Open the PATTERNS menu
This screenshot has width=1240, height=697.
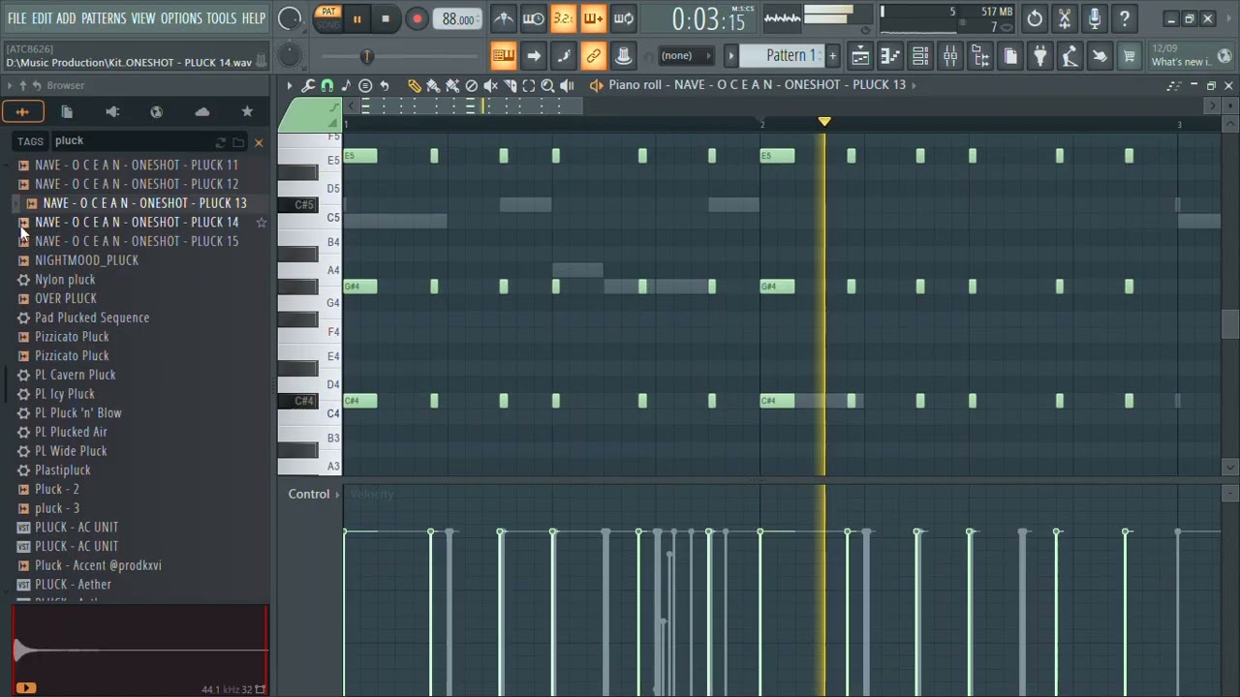104,18
